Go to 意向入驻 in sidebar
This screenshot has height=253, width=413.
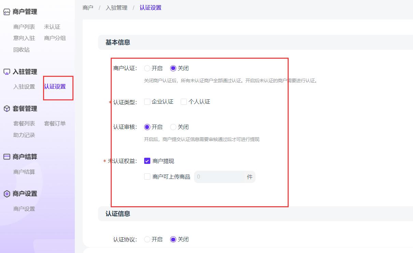pos(24,38)
